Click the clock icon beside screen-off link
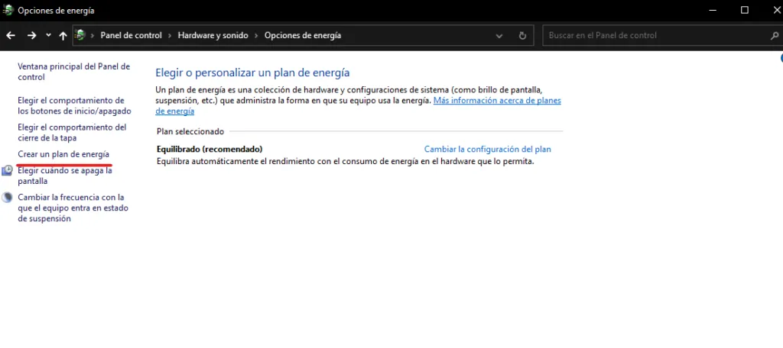 click(x=7, y=171)
